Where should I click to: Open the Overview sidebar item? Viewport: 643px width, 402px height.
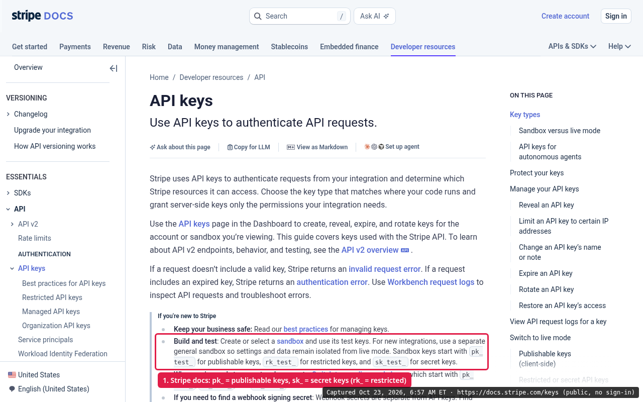[x=28, y=67]
